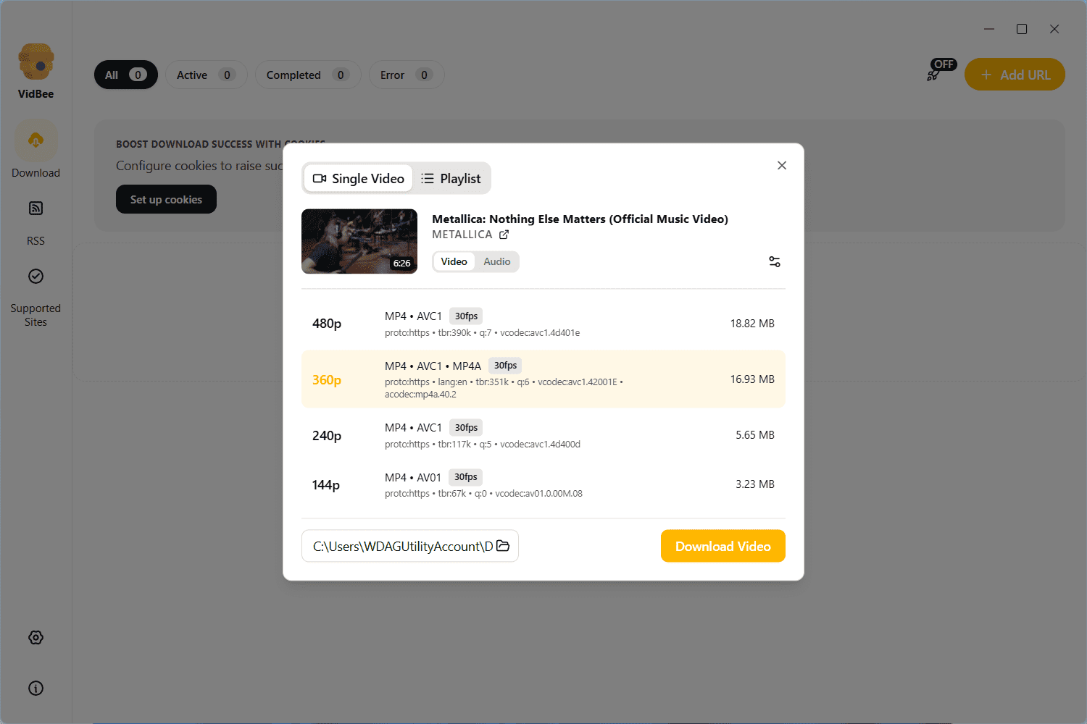
Task: Pick the 144p AV01 format
Action: (543, 485)
